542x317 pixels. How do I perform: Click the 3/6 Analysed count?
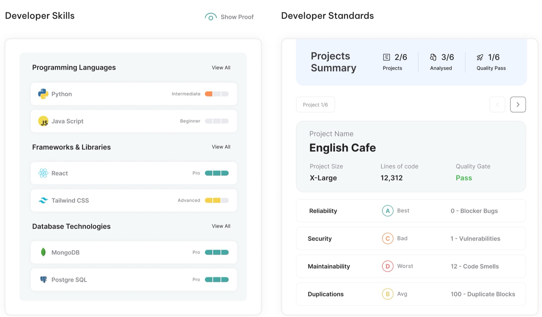[x=448, y=57]
